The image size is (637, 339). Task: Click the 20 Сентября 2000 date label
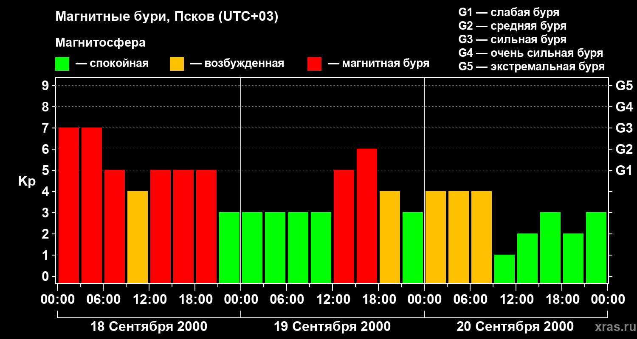pos(515,327)
